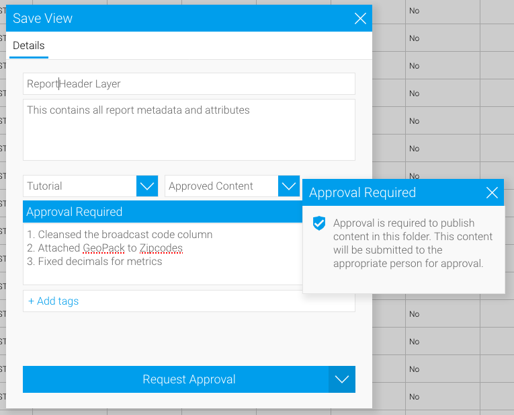Viewport: 514px width, 415px height.
Task: Close the Approval Required popup
Action: point(492,192)
